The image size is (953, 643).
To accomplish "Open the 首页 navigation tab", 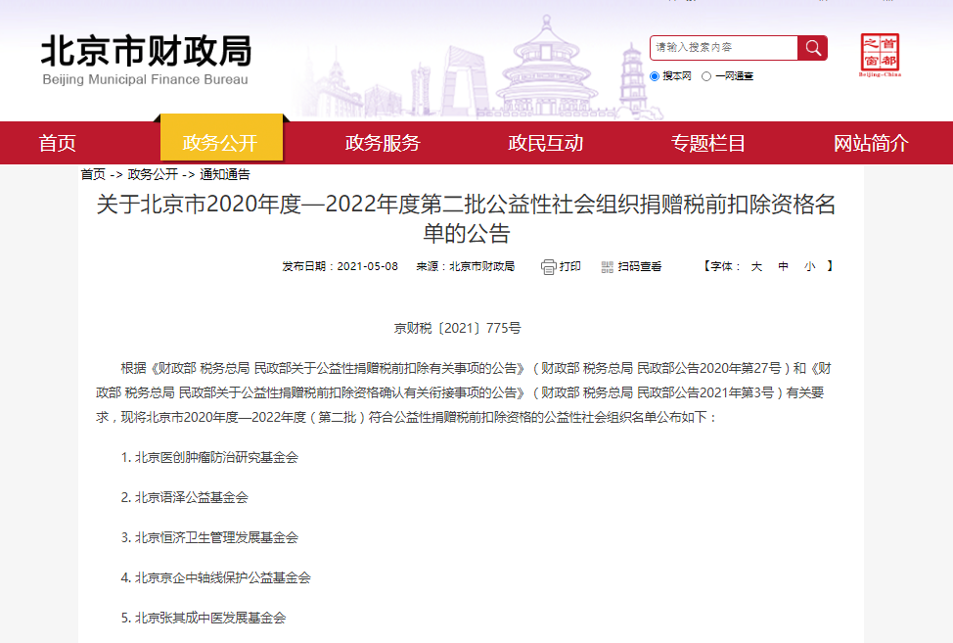I will [57, 143].
